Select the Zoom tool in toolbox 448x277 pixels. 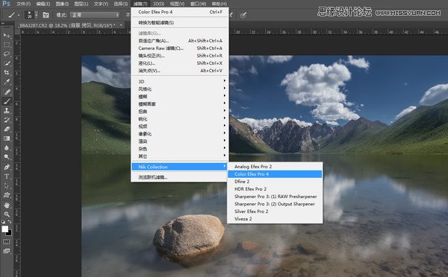(x=7, y=214)
